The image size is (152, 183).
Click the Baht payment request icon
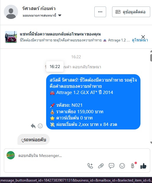132,166
